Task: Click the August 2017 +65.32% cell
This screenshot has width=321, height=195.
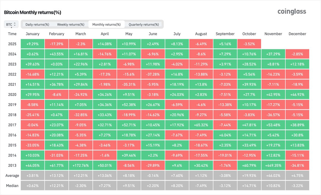Action: (201, 125)
